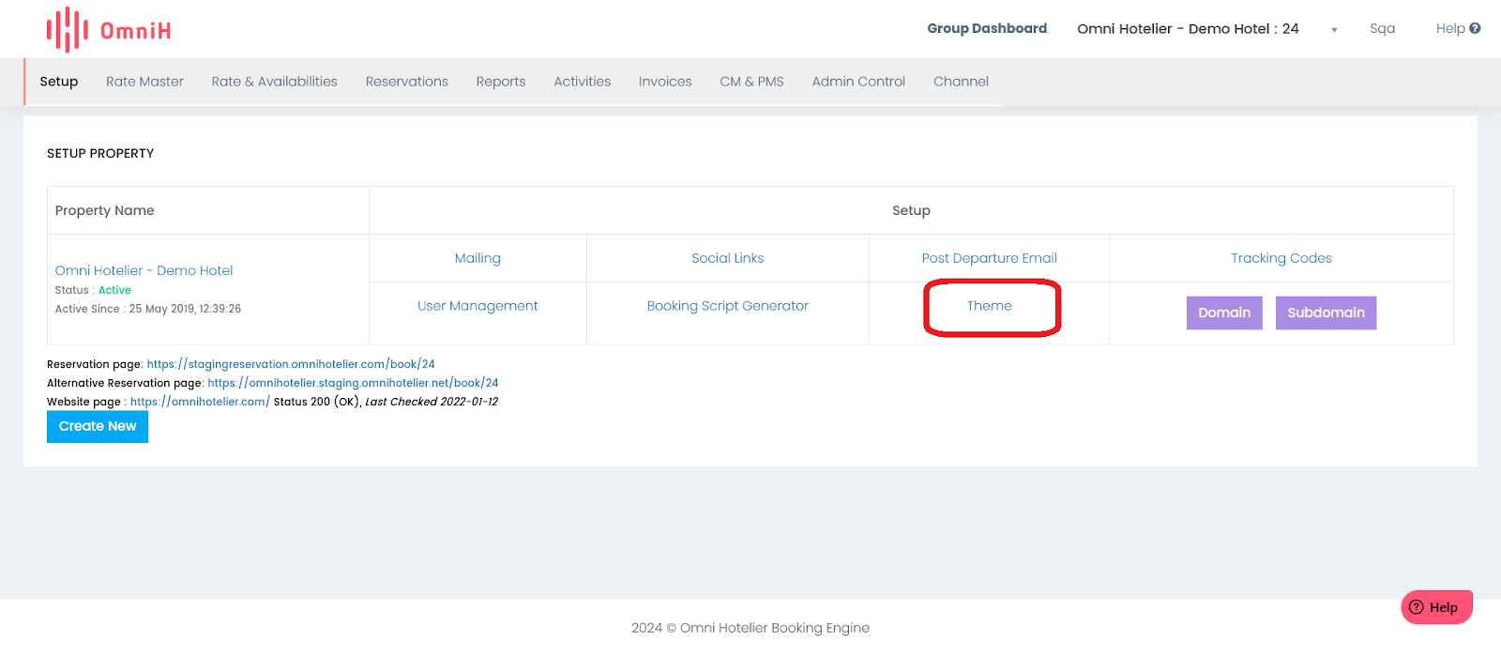1501x655 pixels.
Task: Click the 2024 Omni Hotelier Booking Engine footer
Action: pyautogui.click(x=750, y=628)
